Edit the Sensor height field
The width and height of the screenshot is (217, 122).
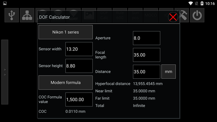click(79, 66)
